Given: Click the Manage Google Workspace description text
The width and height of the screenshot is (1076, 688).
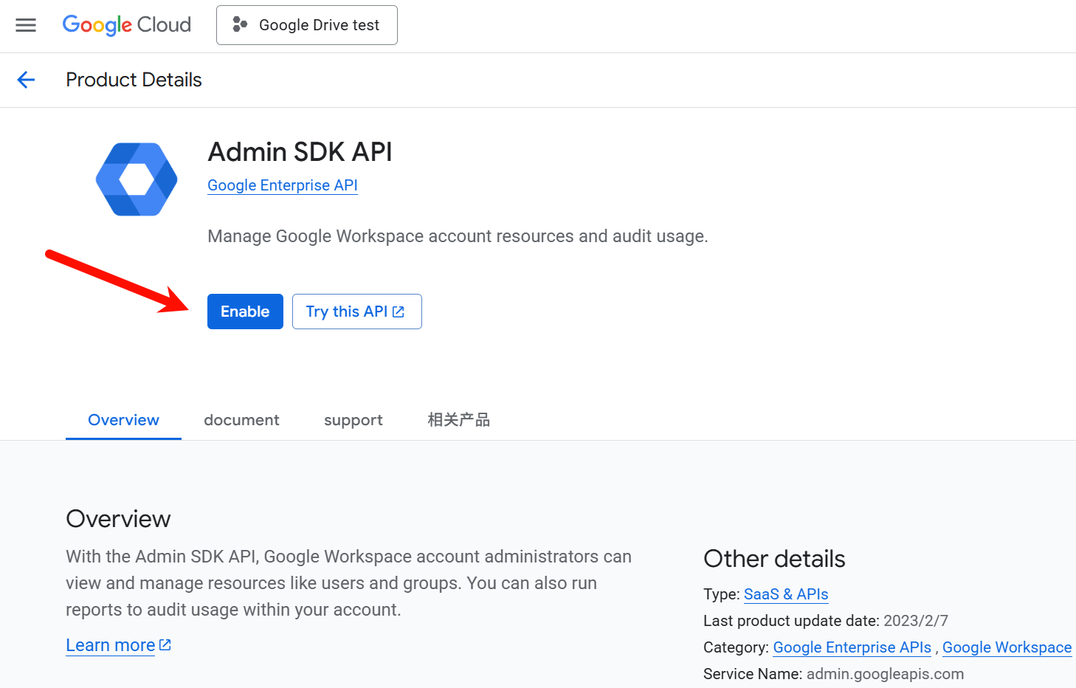Looking at the screenshot, I should (458, 236).
